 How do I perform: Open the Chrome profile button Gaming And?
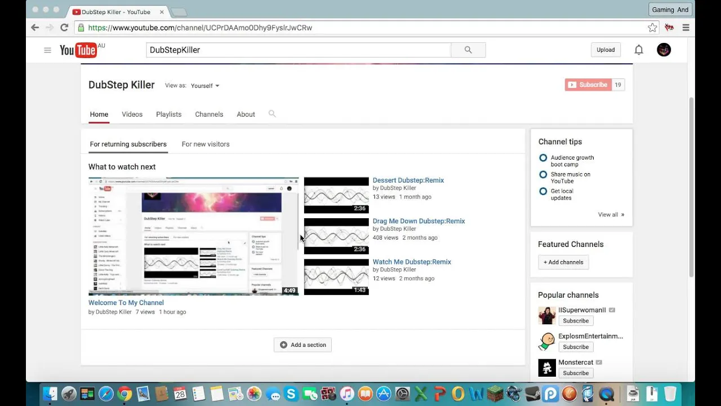[x=670, y=10]
